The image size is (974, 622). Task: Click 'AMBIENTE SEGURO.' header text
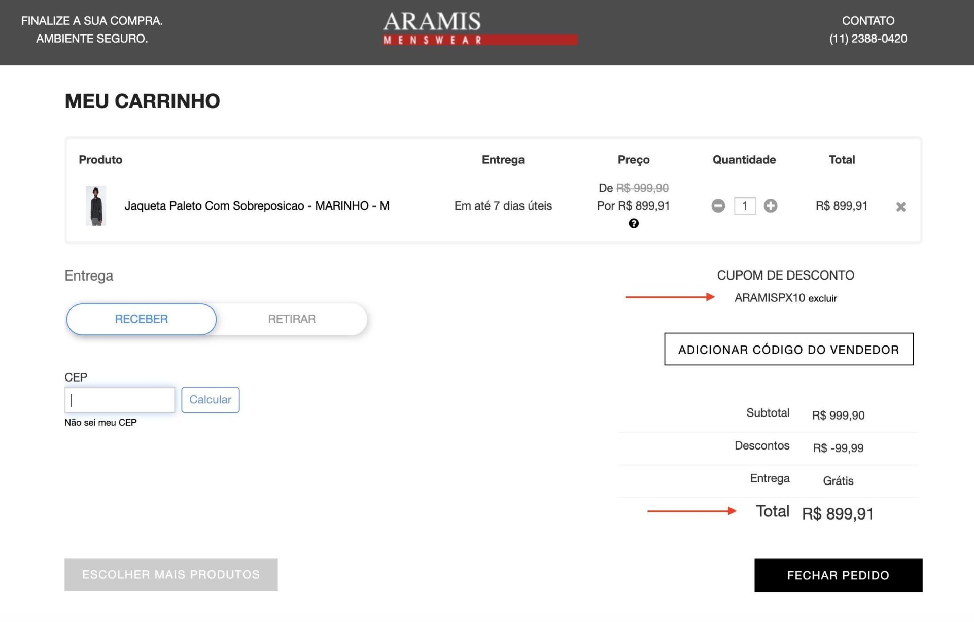tap(92, 39)
